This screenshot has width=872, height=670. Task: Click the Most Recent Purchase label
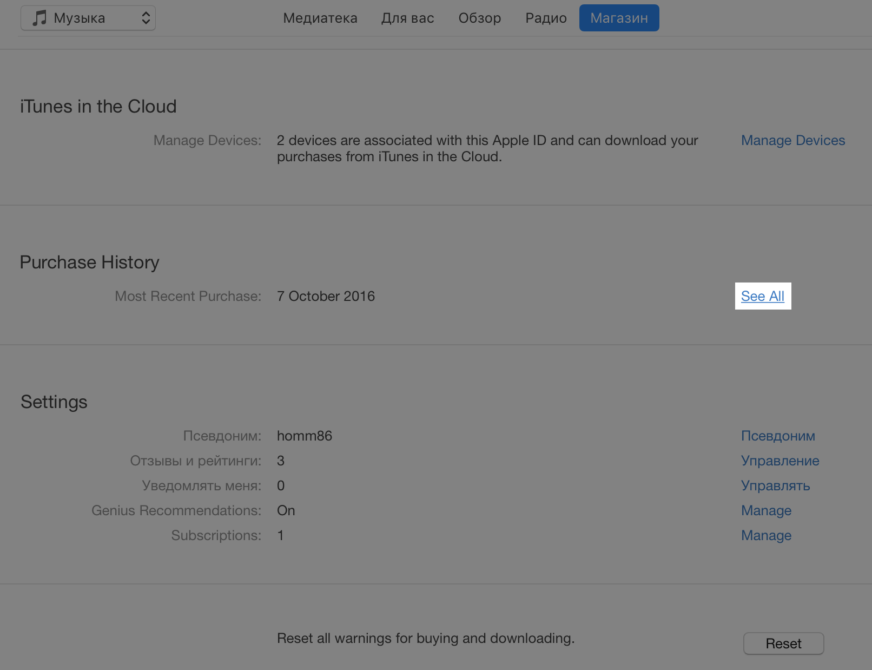[188, 296]
